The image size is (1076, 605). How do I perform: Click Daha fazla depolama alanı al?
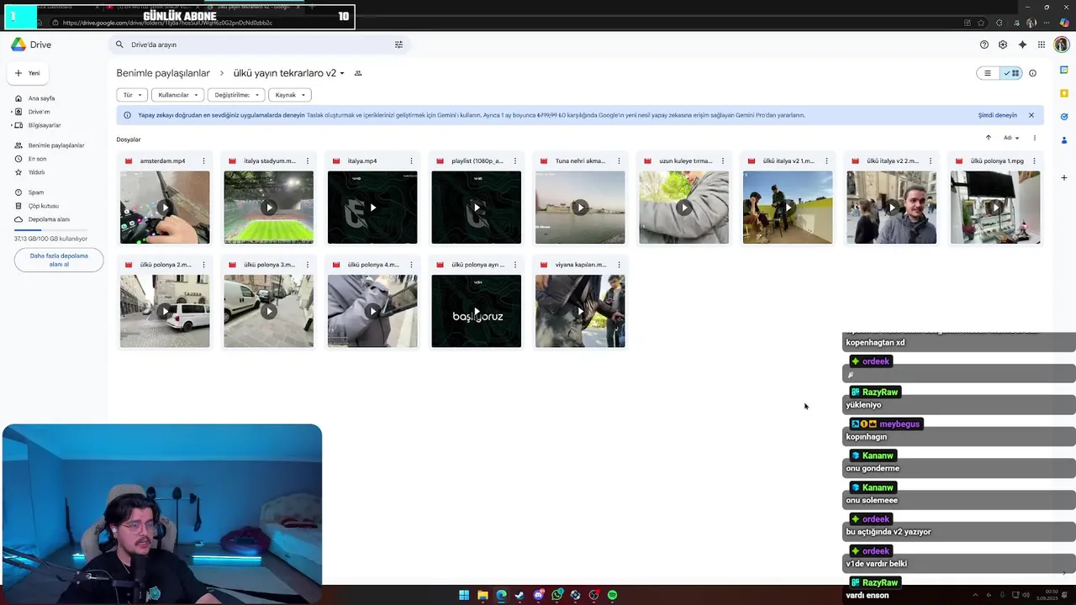(x=59, y=260)
